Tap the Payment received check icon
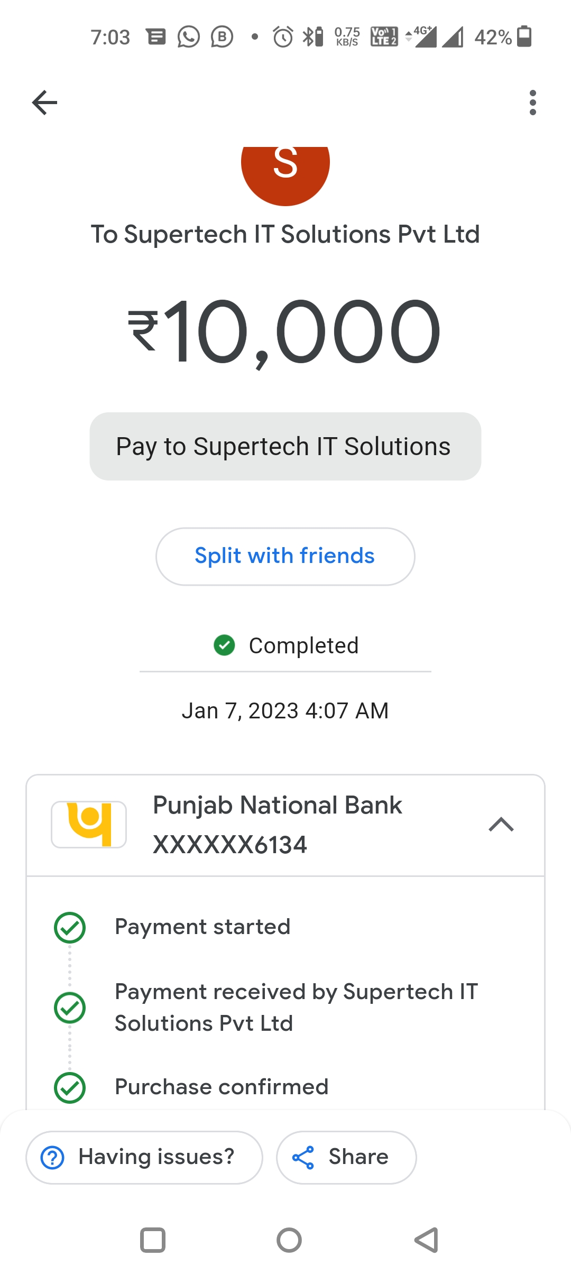The height and width of the screenshot is (1275, 571). click(70, 1008)
